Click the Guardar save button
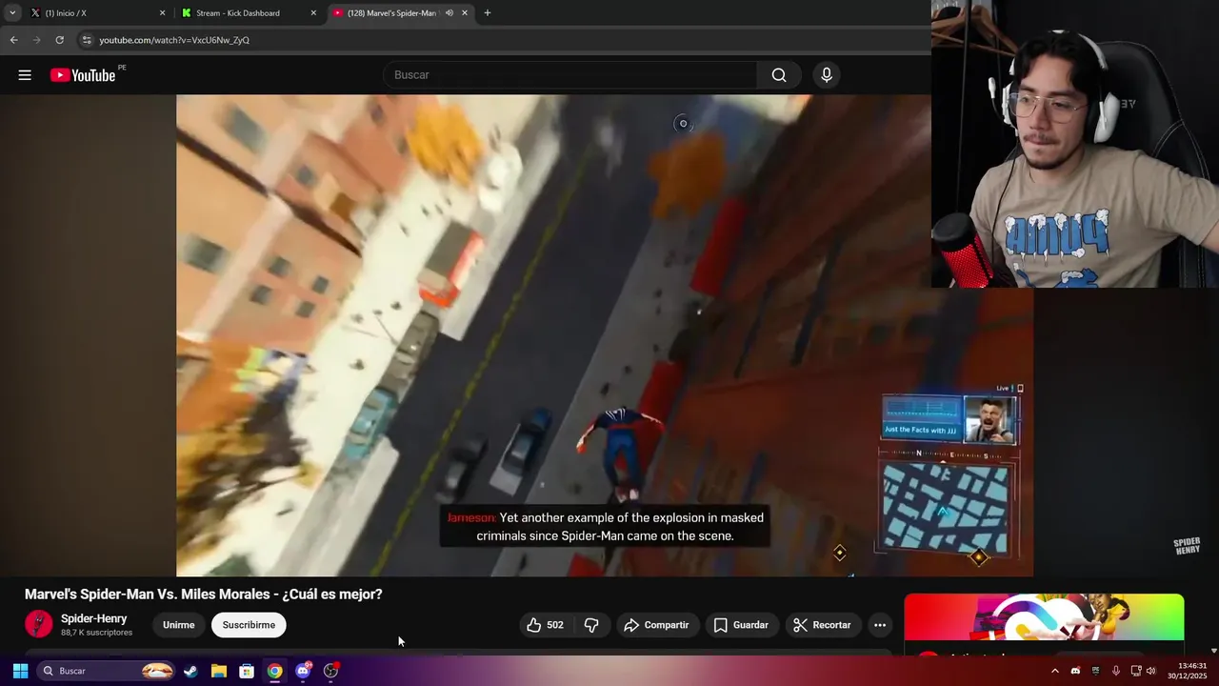Image resolution: width=1219 pixels, height=686 pixels. [741, 625]
